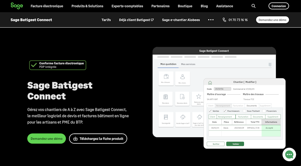Check the Sous-Traitant checkbox
301x166 pixels.
(x=245, y=111)
